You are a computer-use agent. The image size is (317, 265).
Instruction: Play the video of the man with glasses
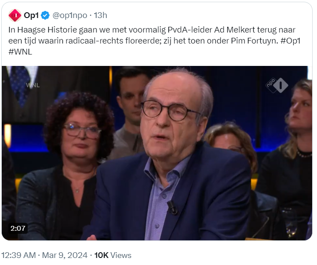coord(157,153)
